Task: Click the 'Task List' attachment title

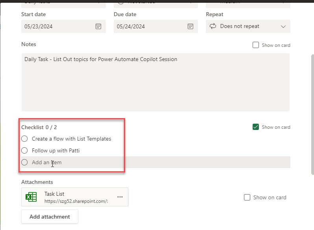Action: click(54, 194)
